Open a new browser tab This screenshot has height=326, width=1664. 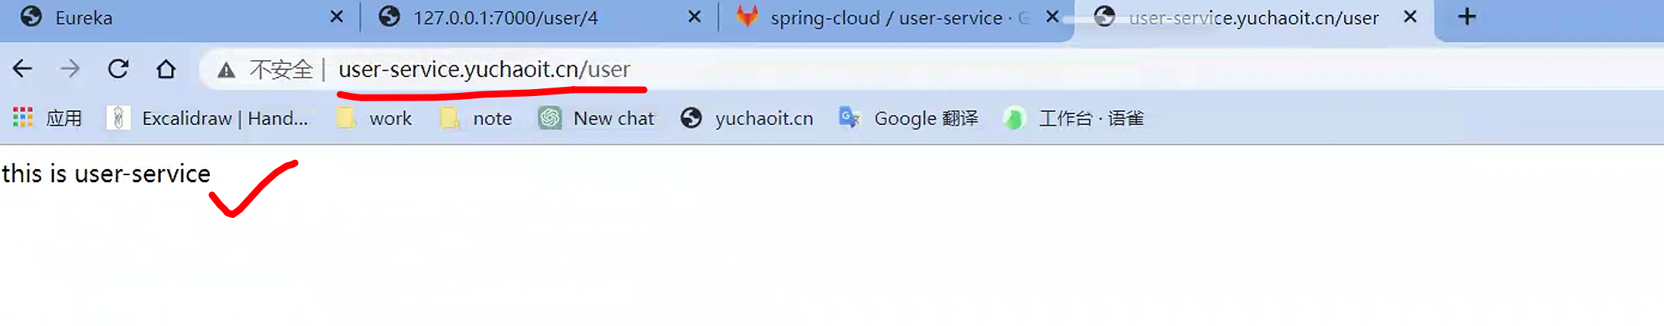1466,17
